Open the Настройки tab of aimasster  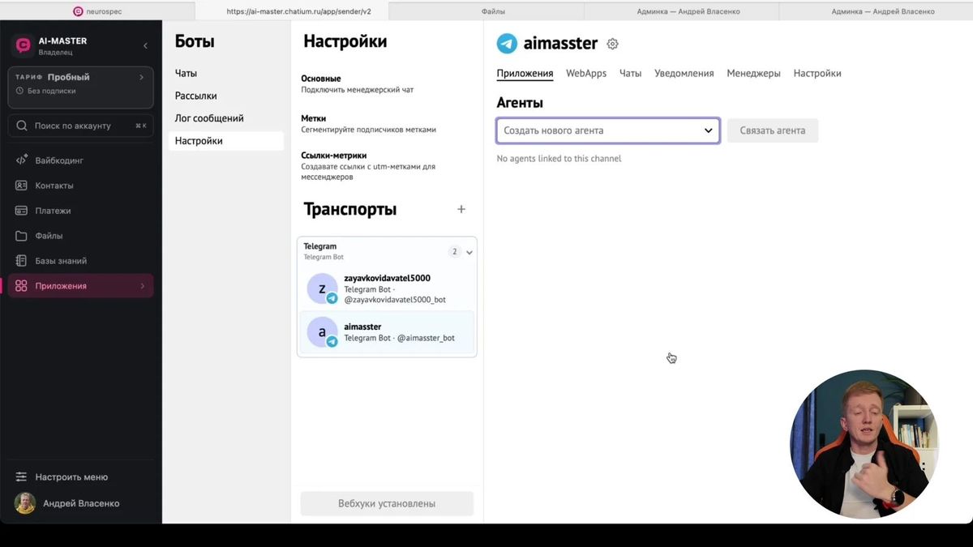[817, 73]
